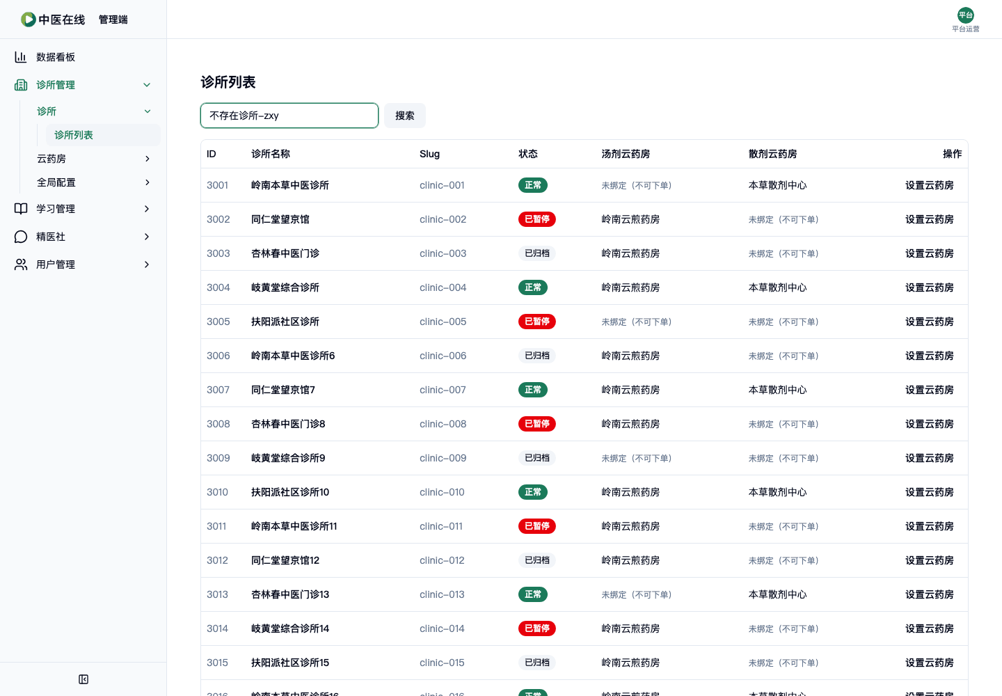Click 设置云药房 for 岐黄堂综合诊所9
1002x696 pixels.
[x=930, y=458]
